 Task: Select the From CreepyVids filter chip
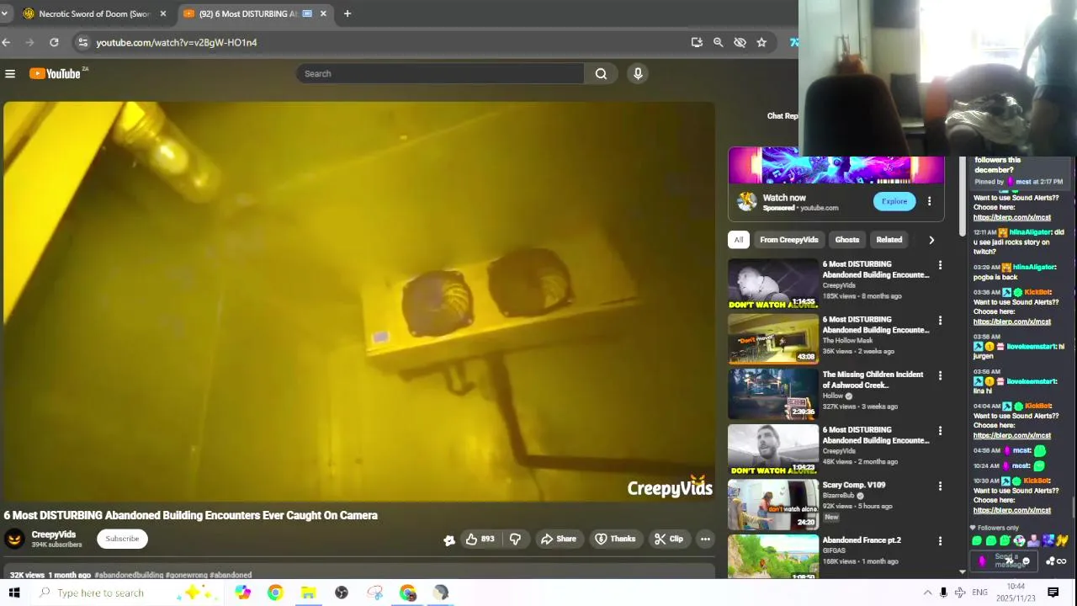[x=789, y=240]
